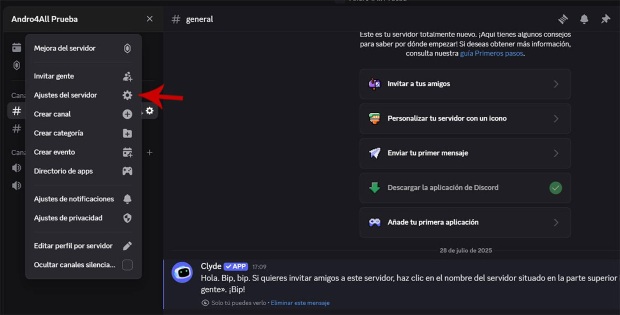
Task: Click the green download arrow icon
Action: click(x=374, y=187)
